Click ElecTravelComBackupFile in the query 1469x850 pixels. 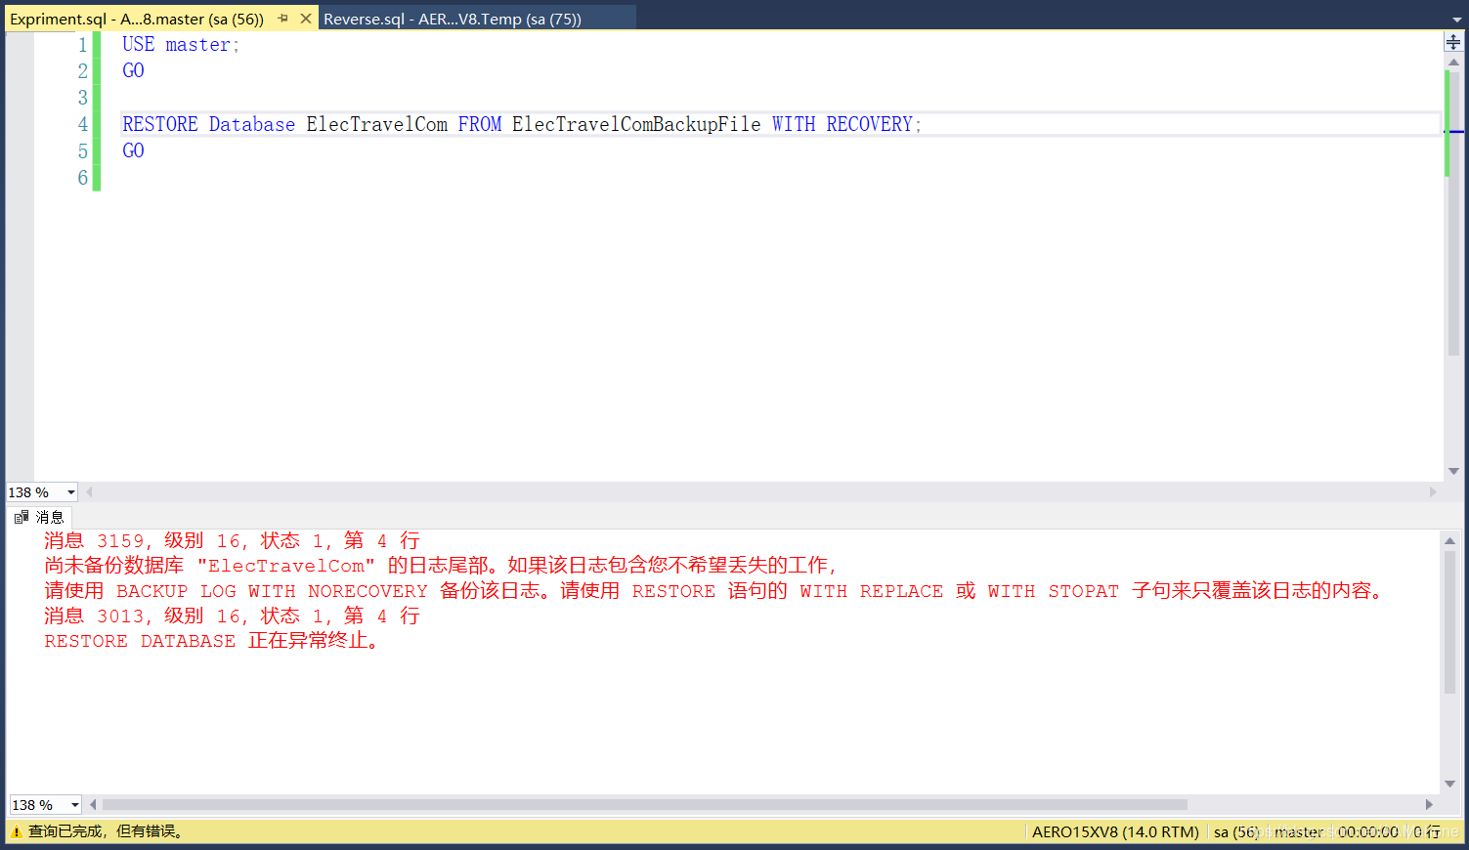click(636, 124)
